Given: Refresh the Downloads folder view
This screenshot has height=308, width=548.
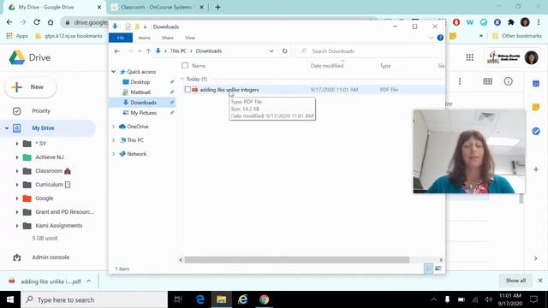Looking at the screenshot, I should (x=284, y=51).
